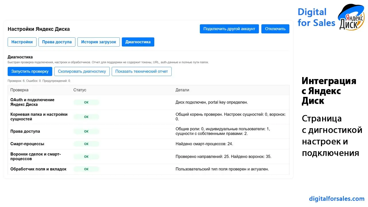
Task: Open the Настройки tab
Action: 22,42
